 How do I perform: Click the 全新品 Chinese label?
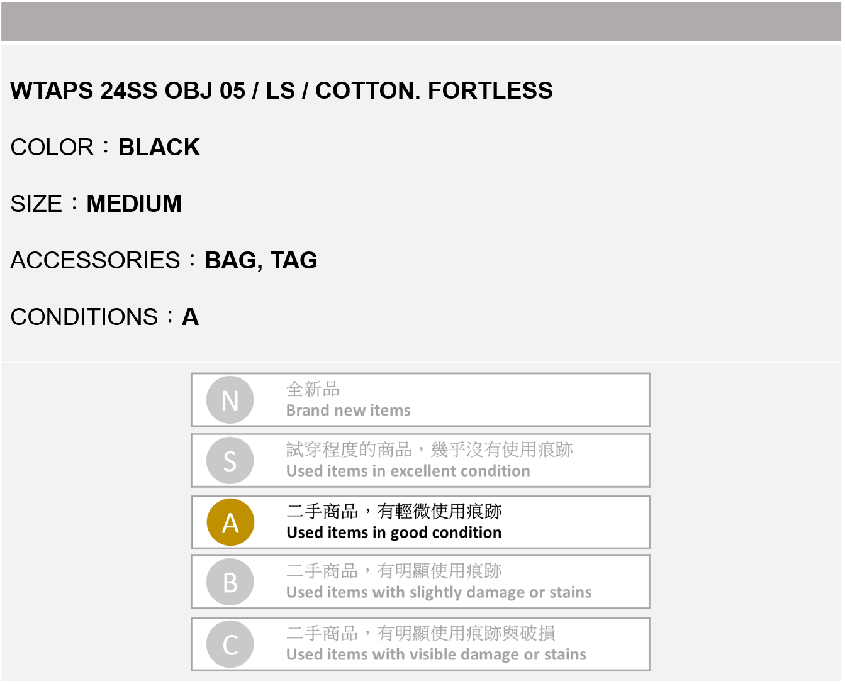[313, 389]
